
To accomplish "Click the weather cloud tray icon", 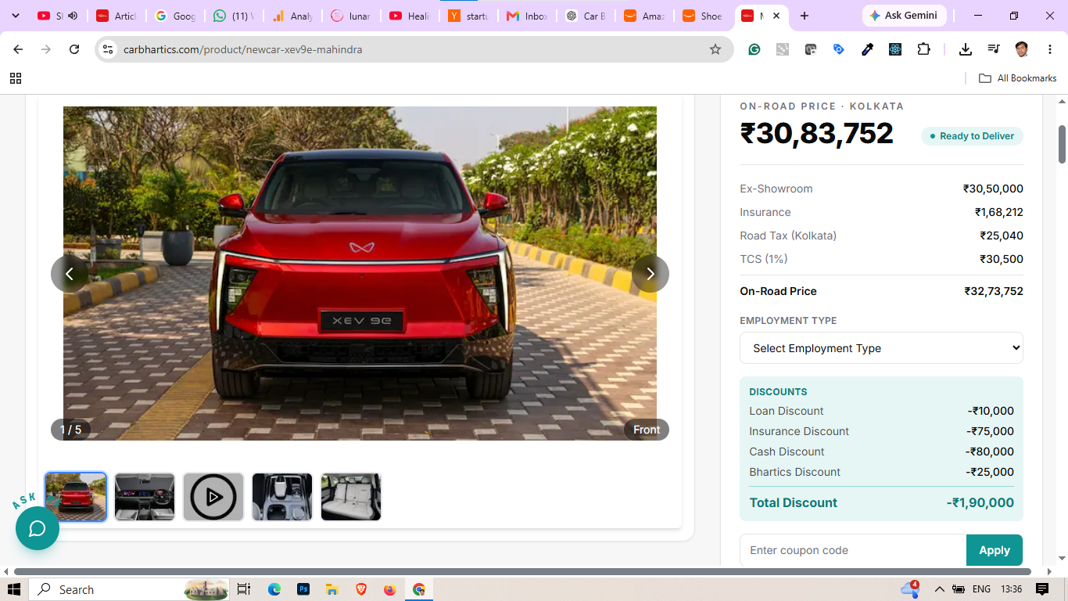I will 910,589.
